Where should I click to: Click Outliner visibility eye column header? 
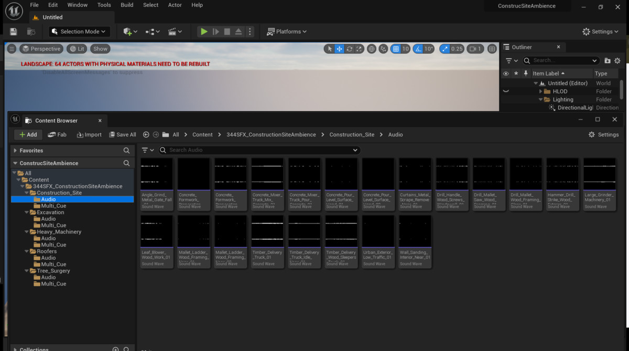point(506,73)
